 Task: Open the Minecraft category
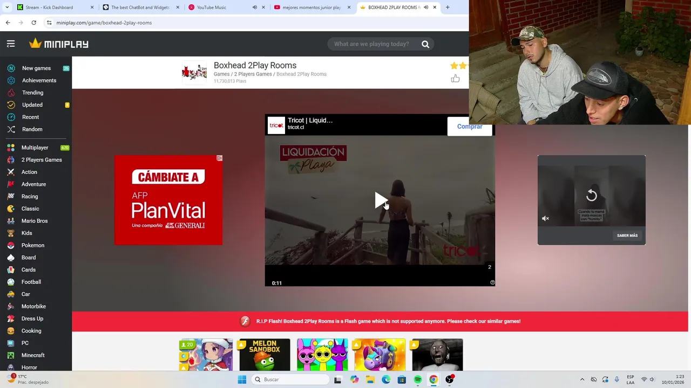[x=33, y=355]
